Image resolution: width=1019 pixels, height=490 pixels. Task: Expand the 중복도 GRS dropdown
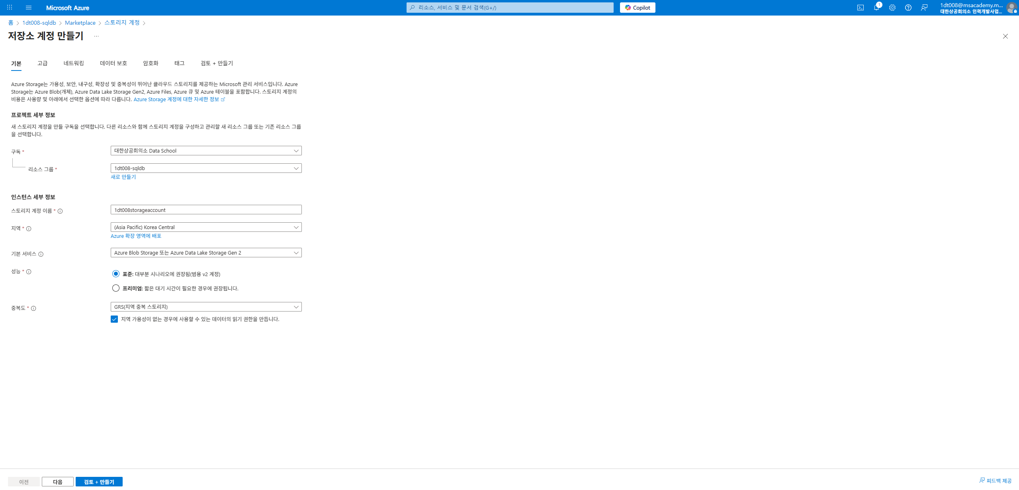click(x=206, y=307)
